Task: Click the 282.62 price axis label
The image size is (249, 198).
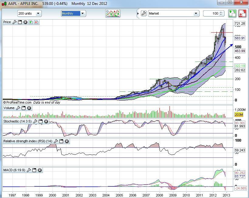Action: point(240,70)
